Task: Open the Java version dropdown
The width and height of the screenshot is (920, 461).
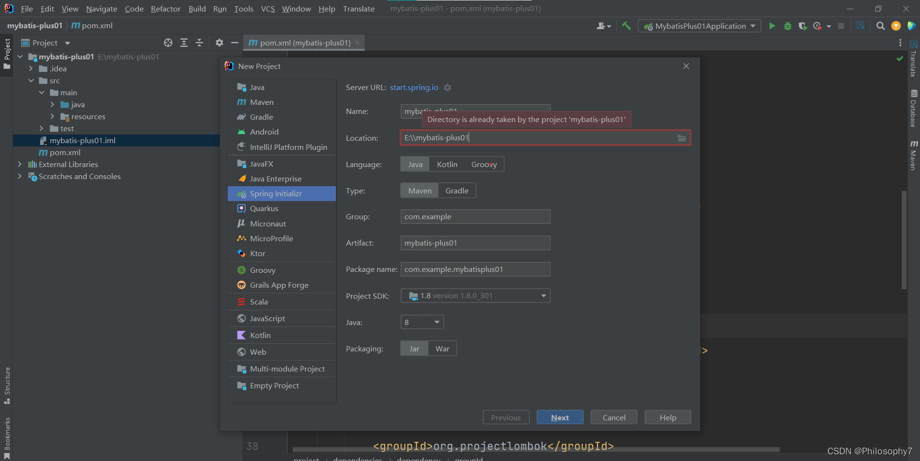Action: [x=422, y=322]
